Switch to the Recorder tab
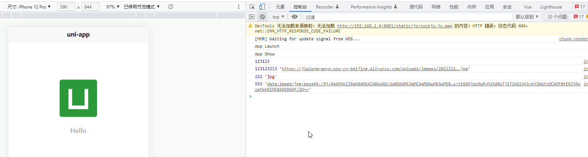 pyautogui.click(x=327, y=7)
